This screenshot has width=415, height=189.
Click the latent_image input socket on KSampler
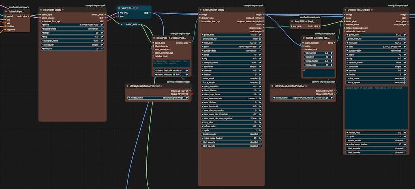pyautogui.click(x=40, y=18)
